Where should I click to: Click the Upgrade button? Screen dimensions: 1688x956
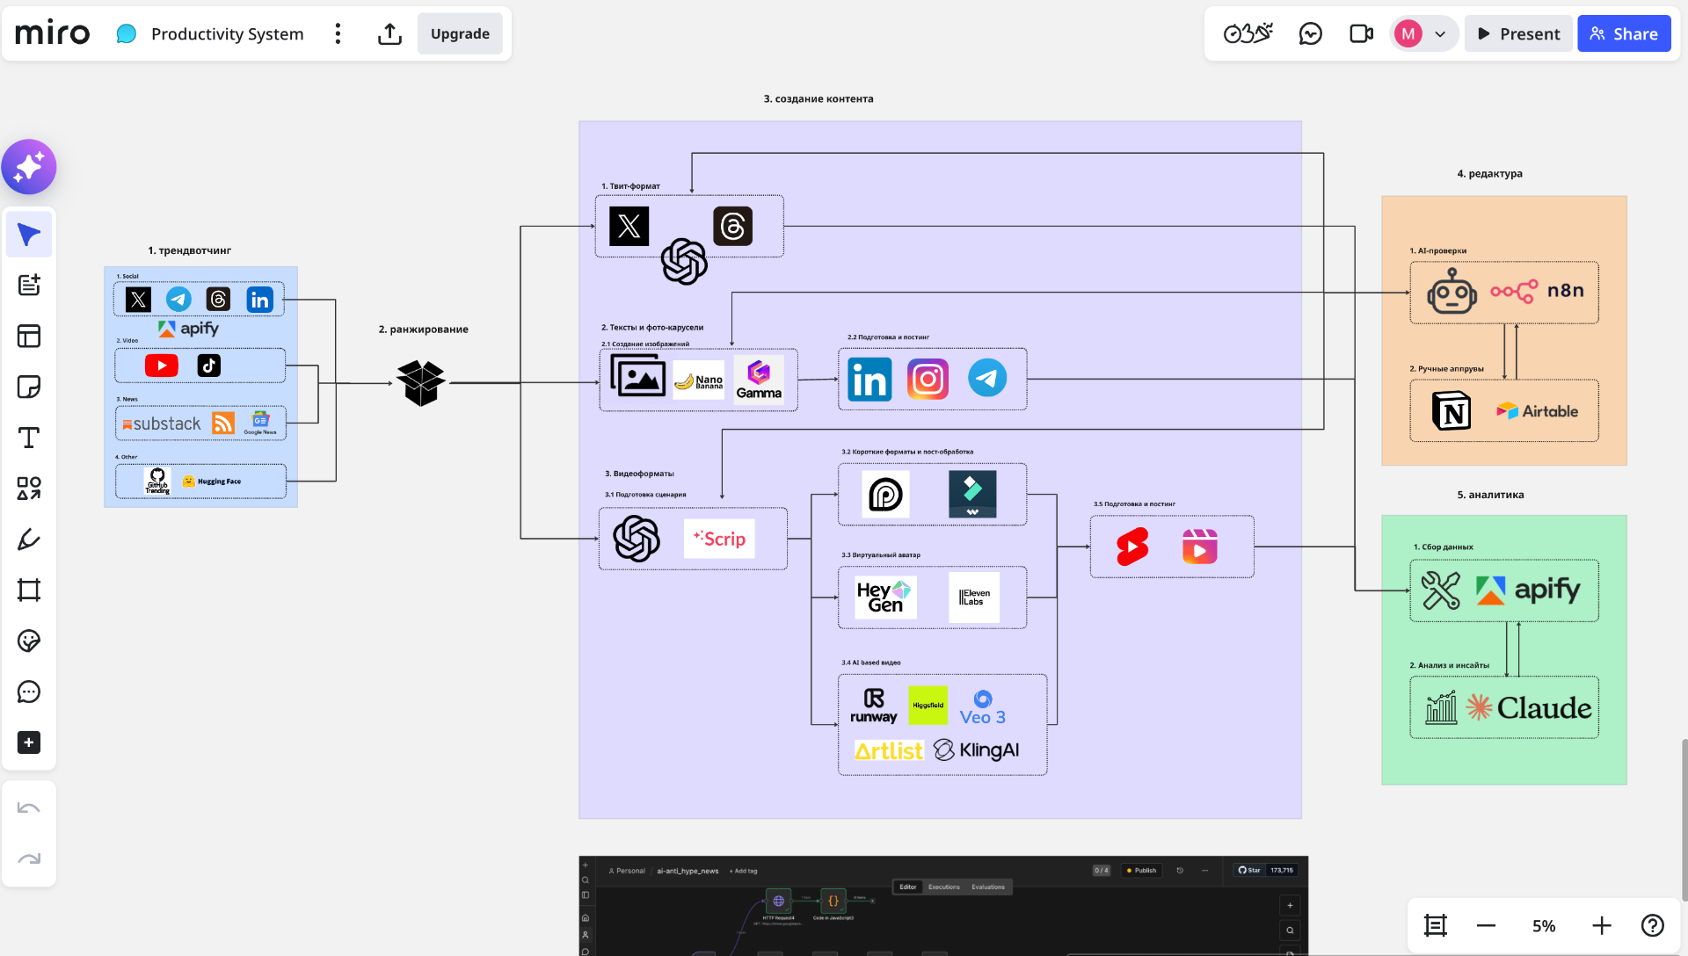(x=460, y=33)
